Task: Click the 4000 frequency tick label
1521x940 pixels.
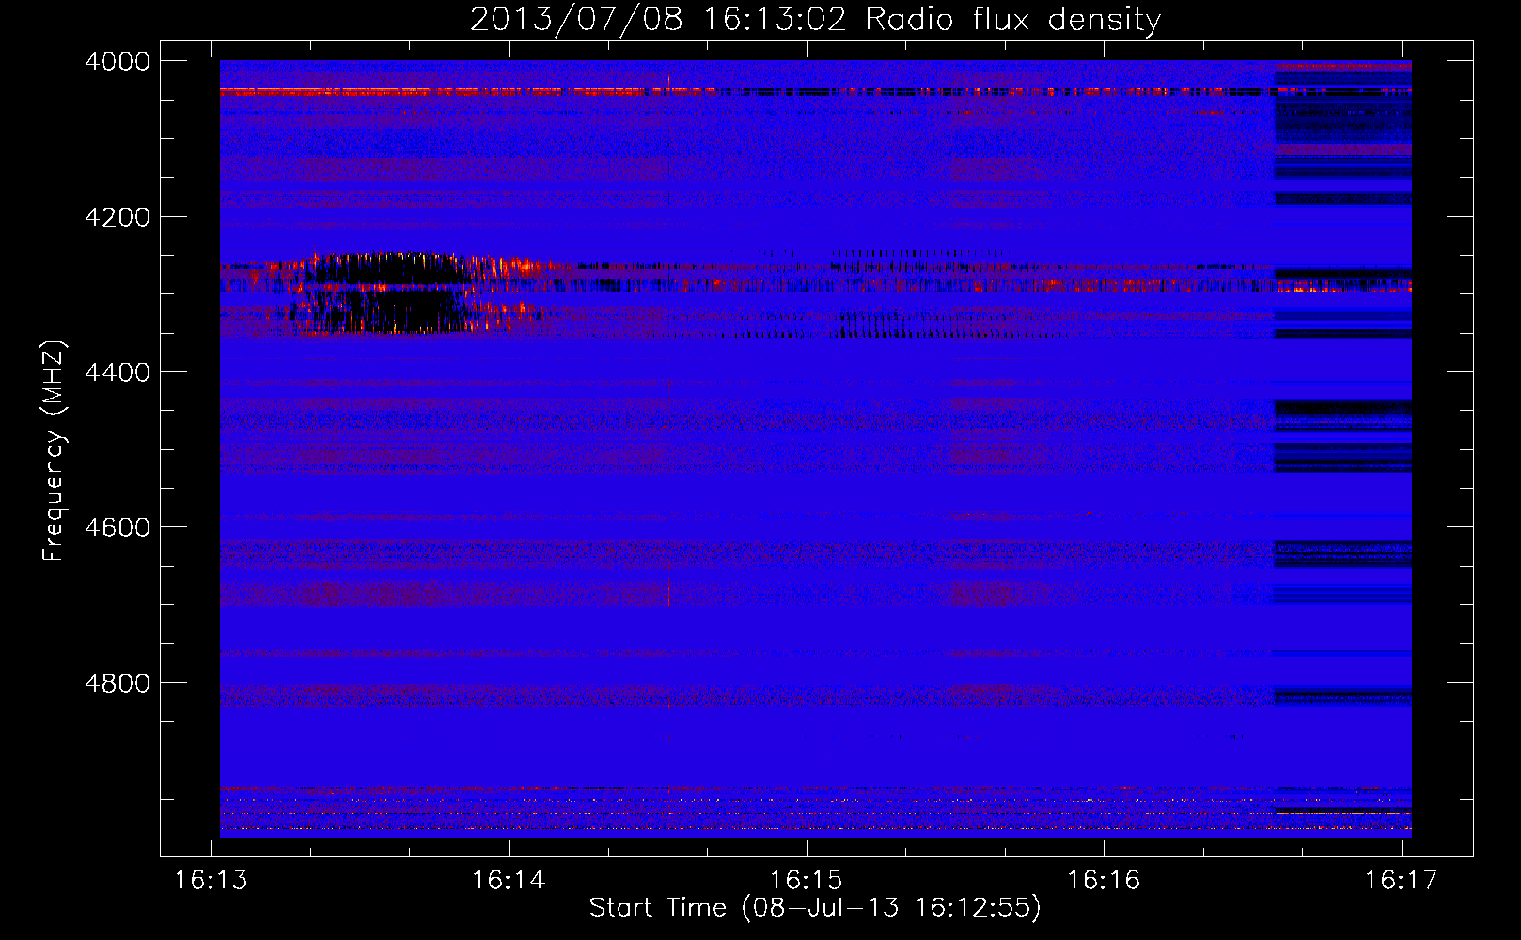Action: (118, 61)
